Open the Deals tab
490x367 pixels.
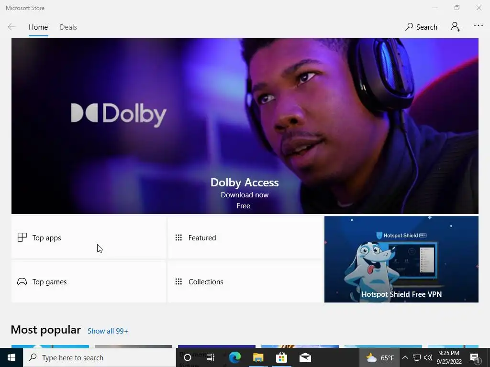(x=68, y=27)
